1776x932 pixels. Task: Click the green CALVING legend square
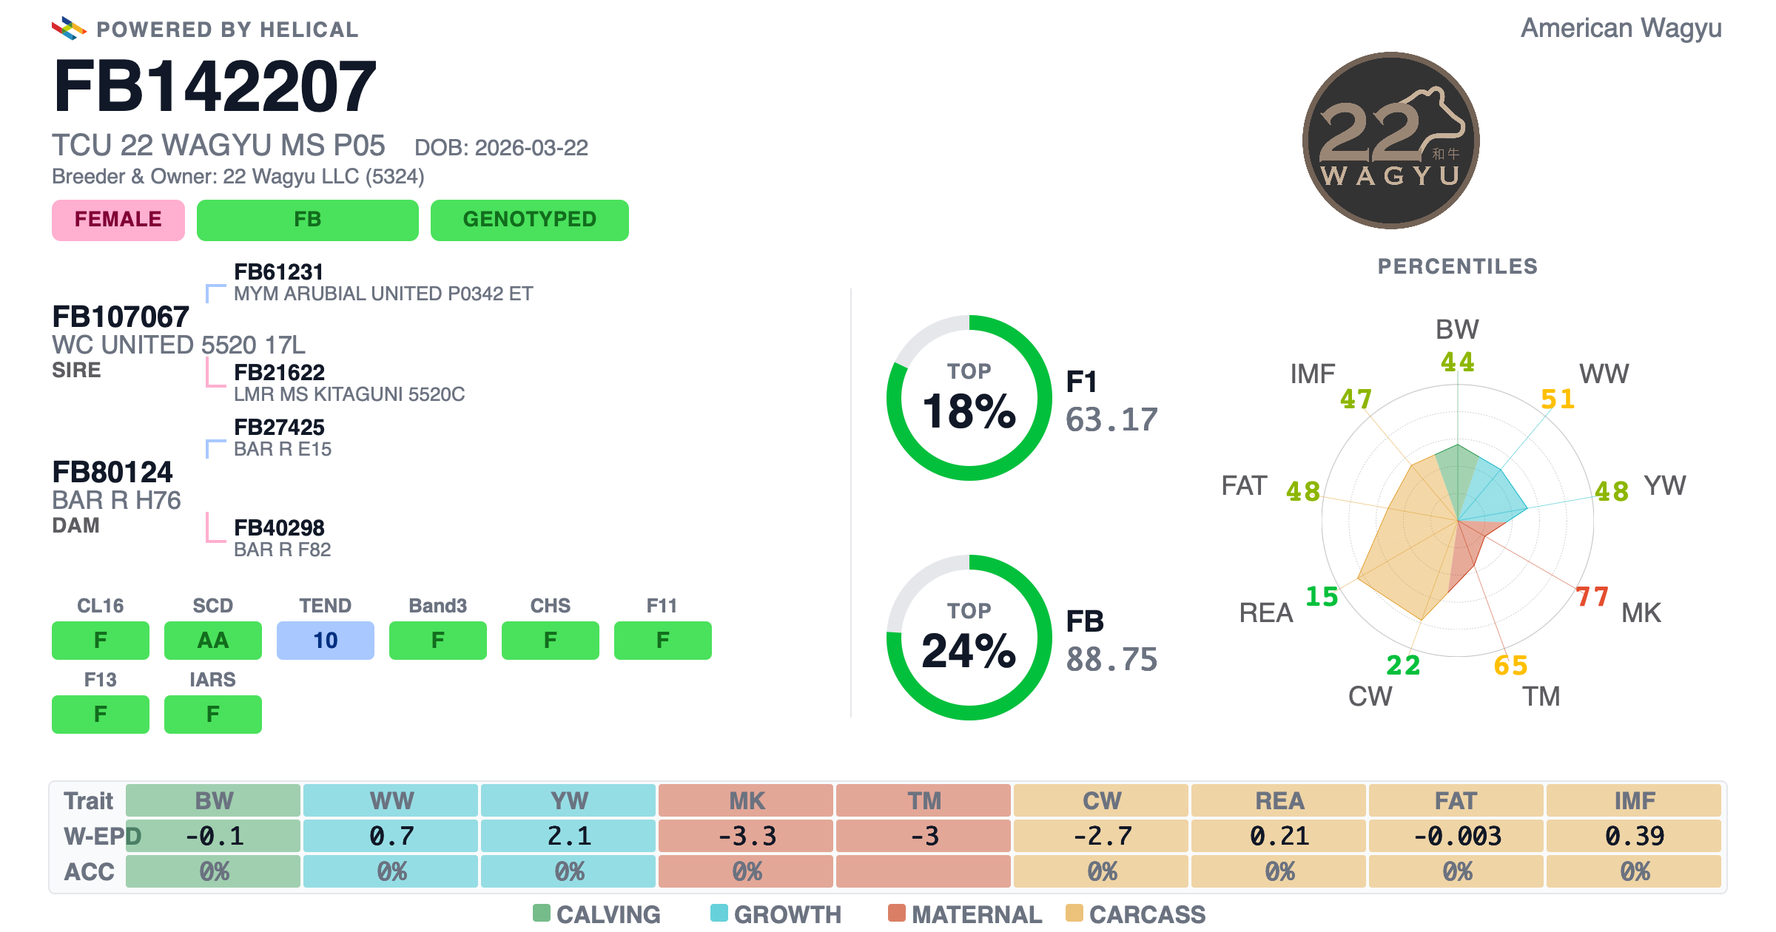coord(542,913)
